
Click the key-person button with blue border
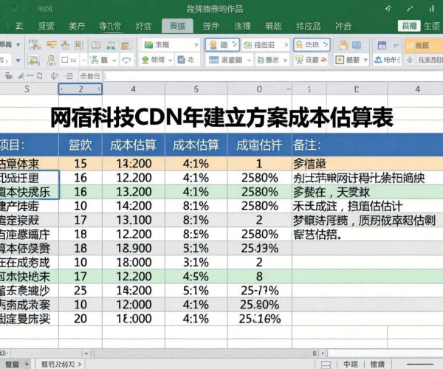(312, 45)
